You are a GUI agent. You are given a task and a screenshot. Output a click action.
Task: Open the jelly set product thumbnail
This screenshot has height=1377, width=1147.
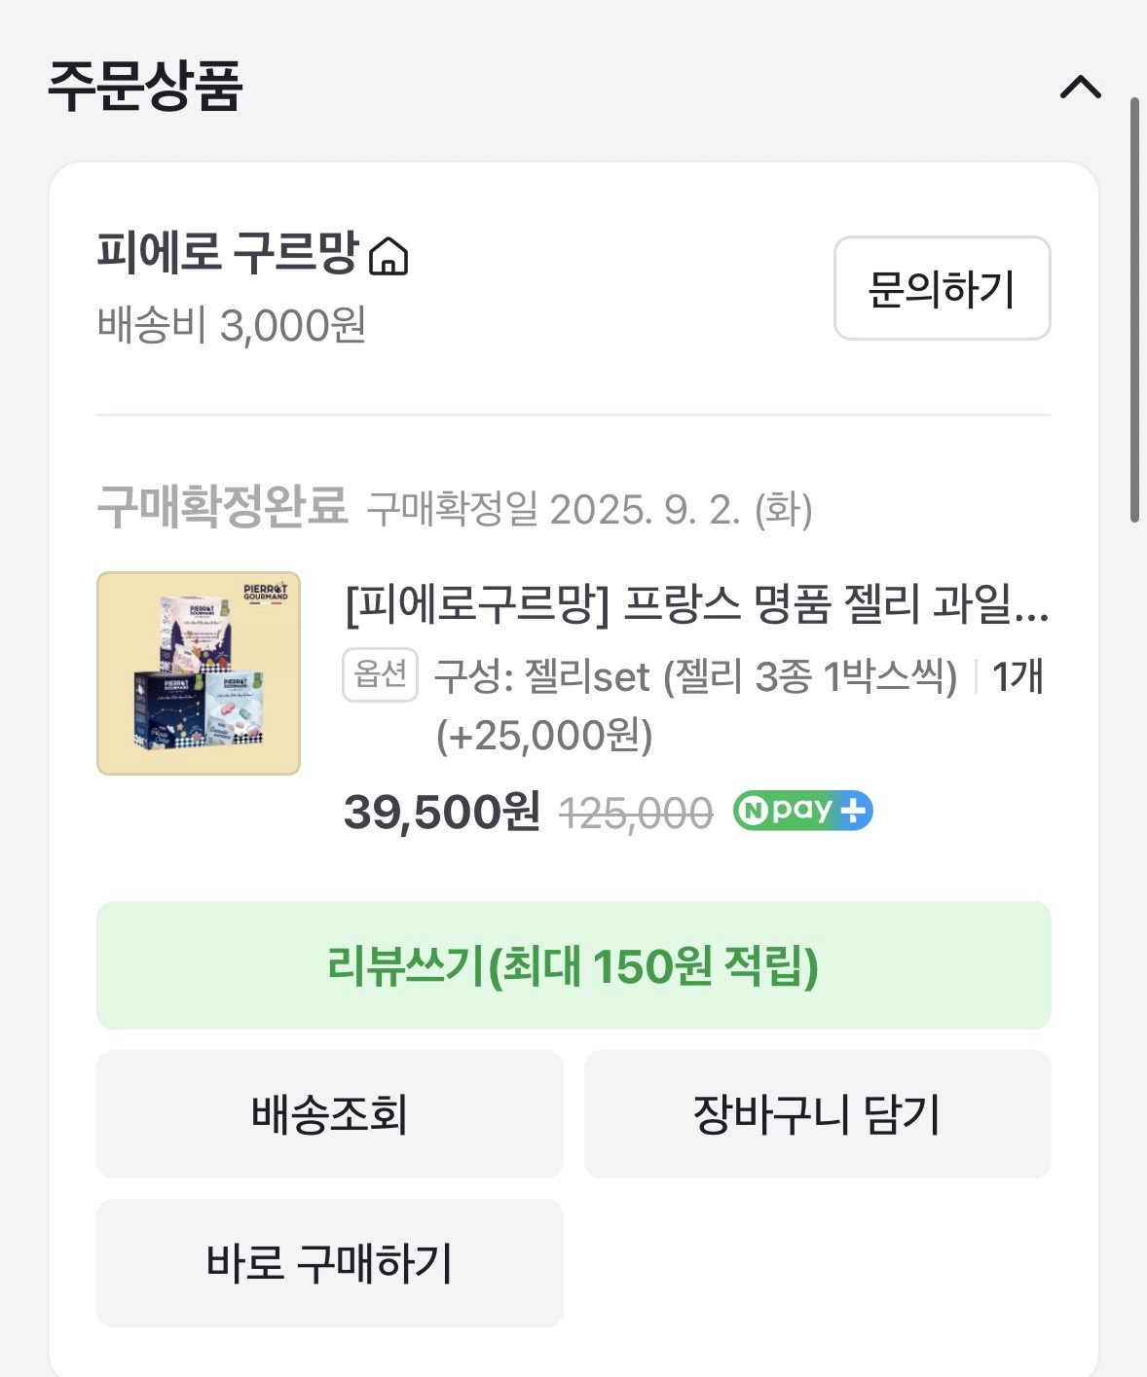tap(199, 673)
